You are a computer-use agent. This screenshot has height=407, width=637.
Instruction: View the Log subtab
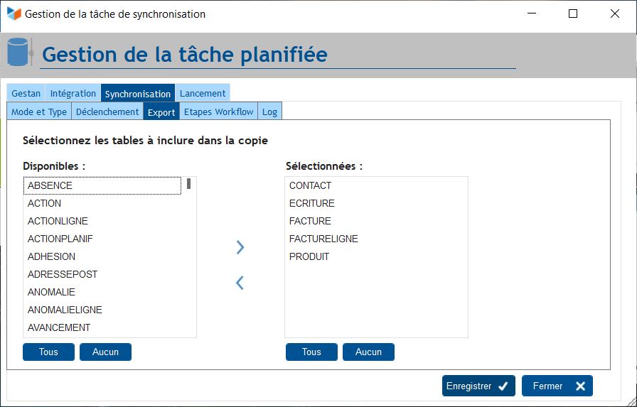point(269,112)
